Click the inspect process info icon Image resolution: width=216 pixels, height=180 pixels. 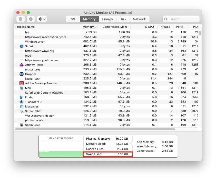tap(31, 19)
